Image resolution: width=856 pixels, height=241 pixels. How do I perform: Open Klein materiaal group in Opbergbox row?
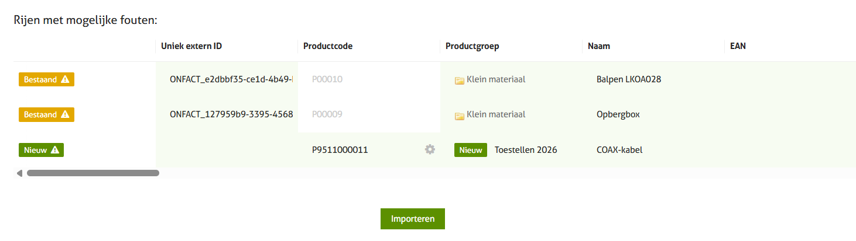[x=495, y=114]
